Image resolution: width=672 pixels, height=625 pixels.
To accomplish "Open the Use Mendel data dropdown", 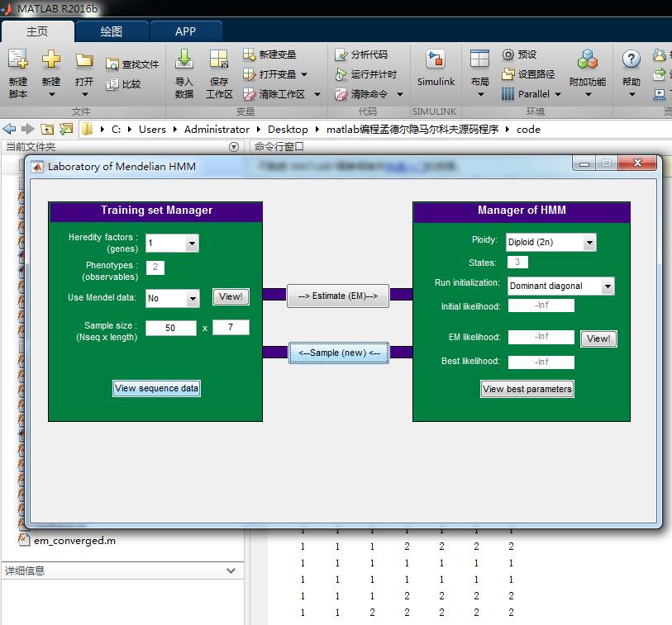I will point(193,298).
